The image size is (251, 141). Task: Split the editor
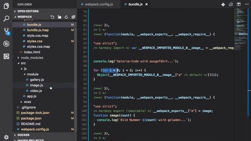pyautogui.click(x=239, y=4)
